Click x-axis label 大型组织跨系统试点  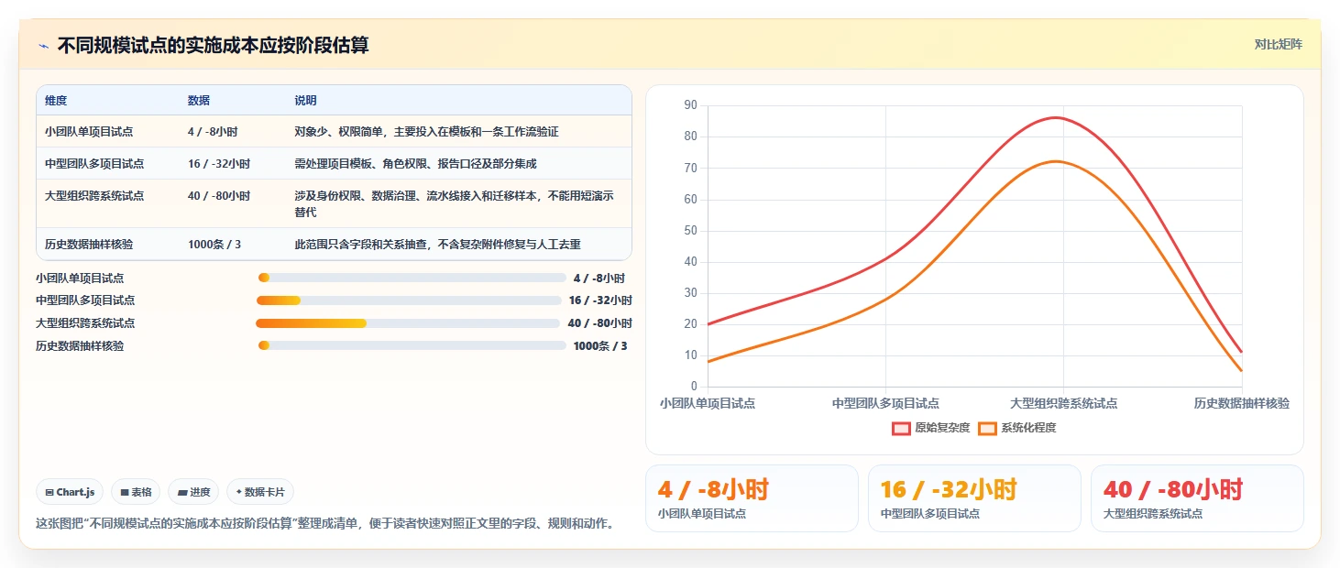(1063, 403)
